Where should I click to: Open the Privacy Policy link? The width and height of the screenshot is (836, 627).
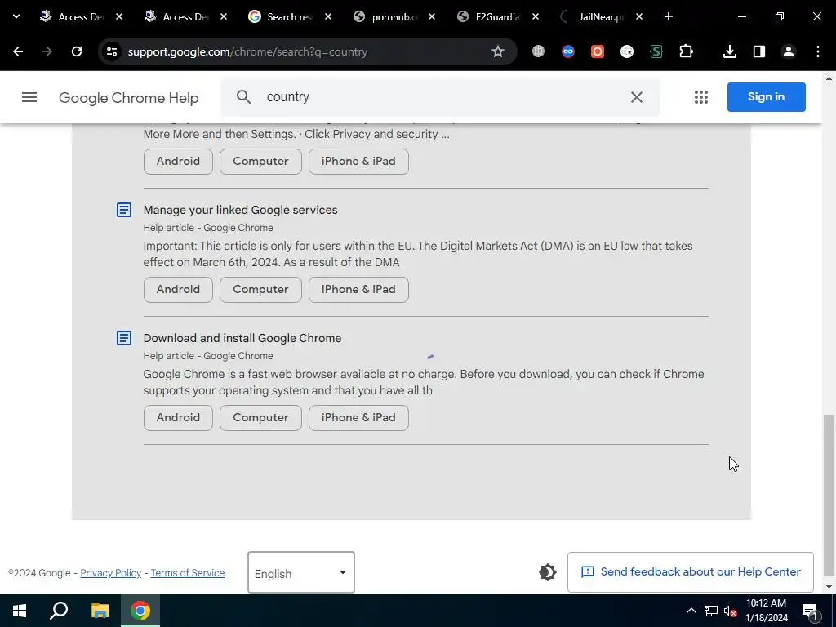click(110, 573)
